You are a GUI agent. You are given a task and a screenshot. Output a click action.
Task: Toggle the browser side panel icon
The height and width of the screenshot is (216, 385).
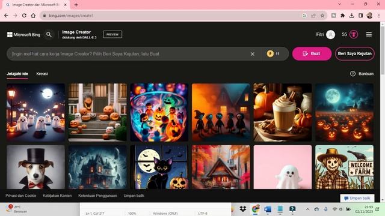pyautogui.click(x=360, y=16)
